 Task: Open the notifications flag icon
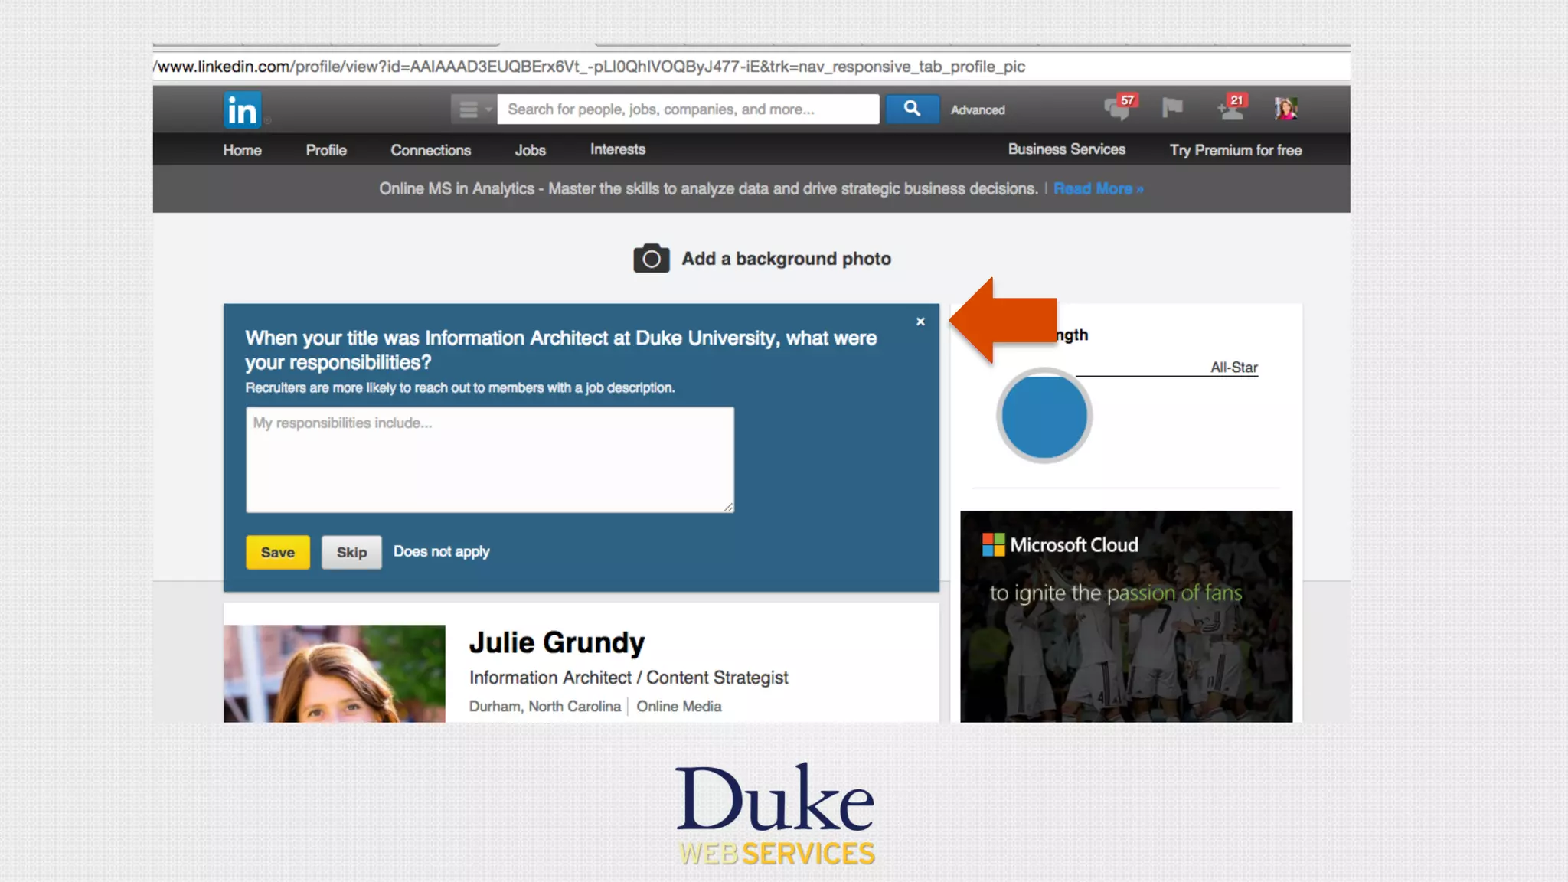click(x=1171, y=108)
